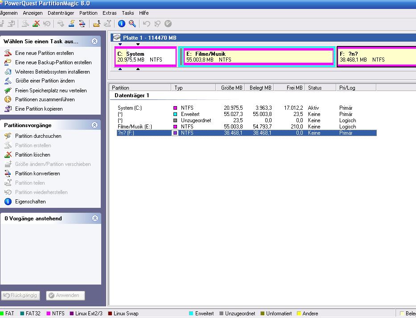The image size is (416, 318).
Task: Collapse the Vorgänge anstehend panel
Action: tap(95, 218)
